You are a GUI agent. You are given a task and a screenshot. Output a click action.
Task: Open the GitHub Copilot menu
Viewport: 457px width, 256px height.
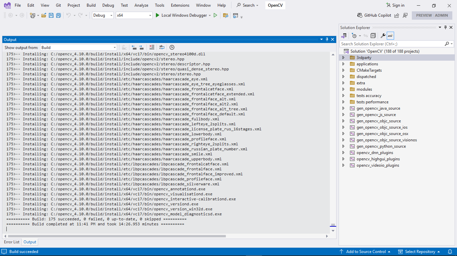coord(374,15)
